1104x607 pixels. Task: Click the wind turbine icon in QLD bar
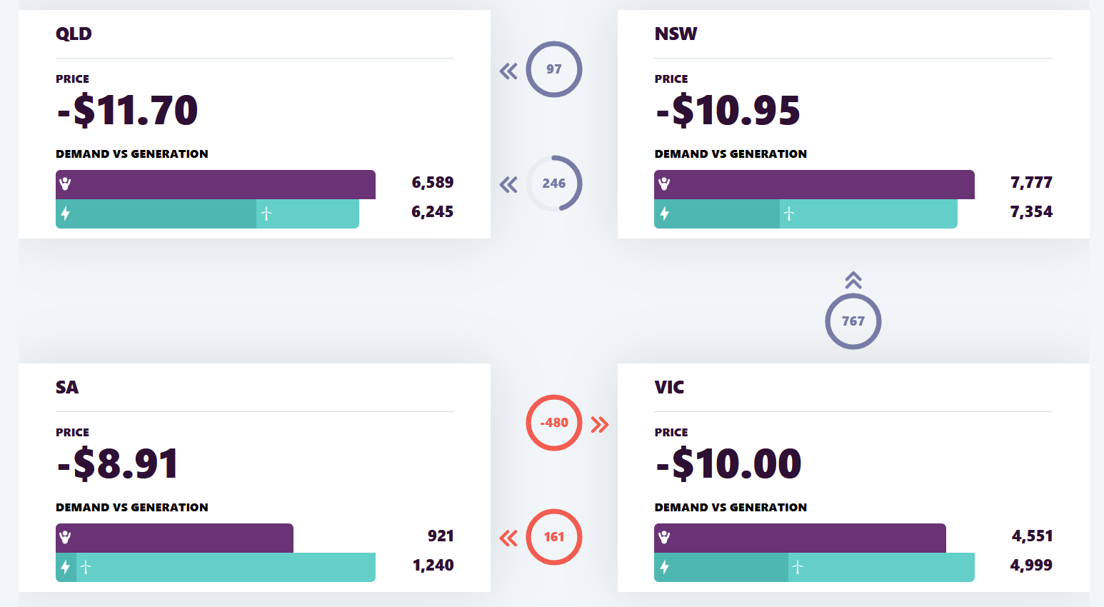(x=266, y=214)
